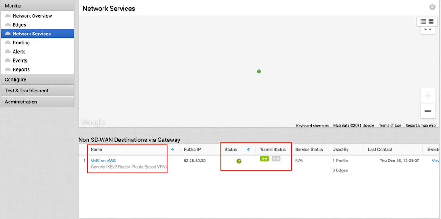This screenshot has width=441, height=219.
Task: Click the Routing cloud icon
Action: point(8,43)
